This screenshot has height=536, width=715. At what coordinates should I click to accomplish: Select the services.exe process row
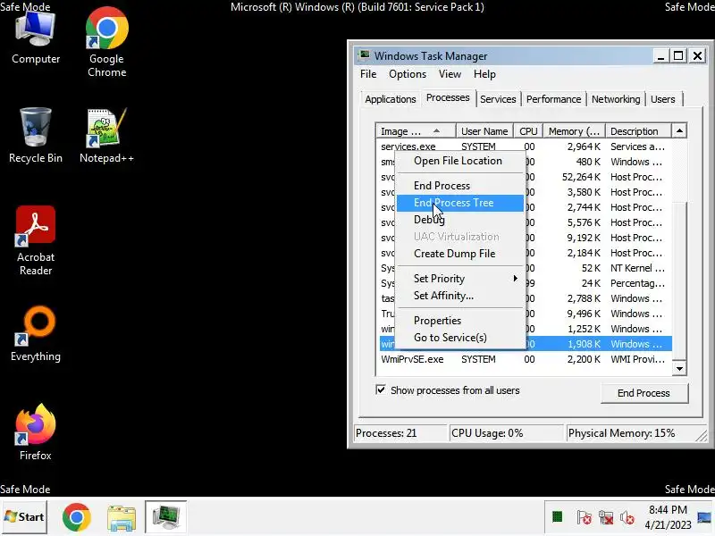tap(526, 147)
